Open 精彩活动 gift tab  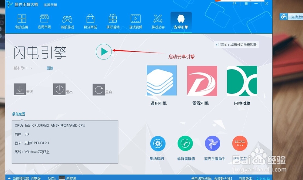pyautogui.click(x=113, y=22)
